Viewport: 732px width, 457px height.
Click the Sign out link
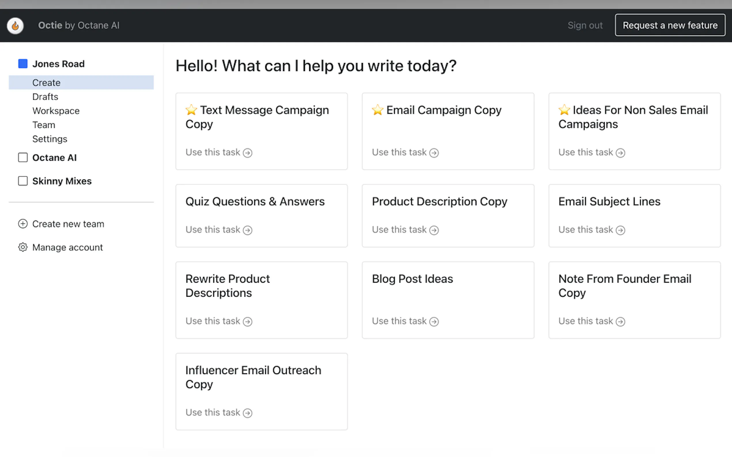(585, 25)
